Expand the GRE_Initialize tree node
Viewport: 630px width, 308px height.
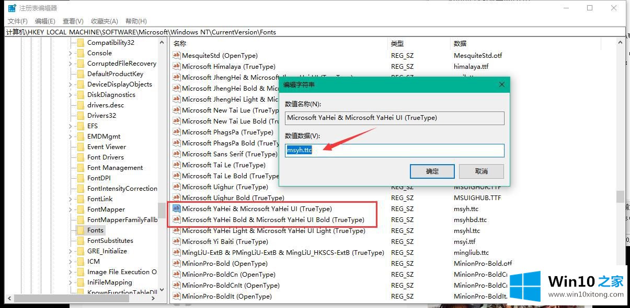tap(71, 251)
